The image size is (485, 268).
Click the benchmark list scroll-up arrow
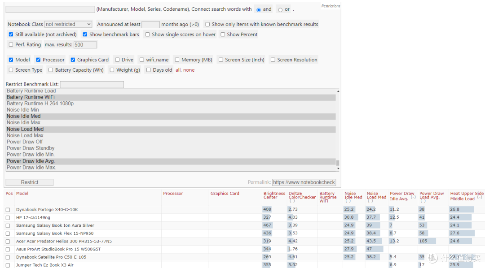(x=338, y=91)
